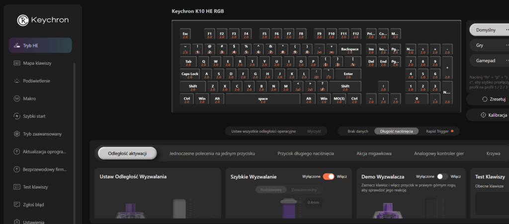Click the Makro icon in sidebar
509x224 pixels.
pos(17,99)
